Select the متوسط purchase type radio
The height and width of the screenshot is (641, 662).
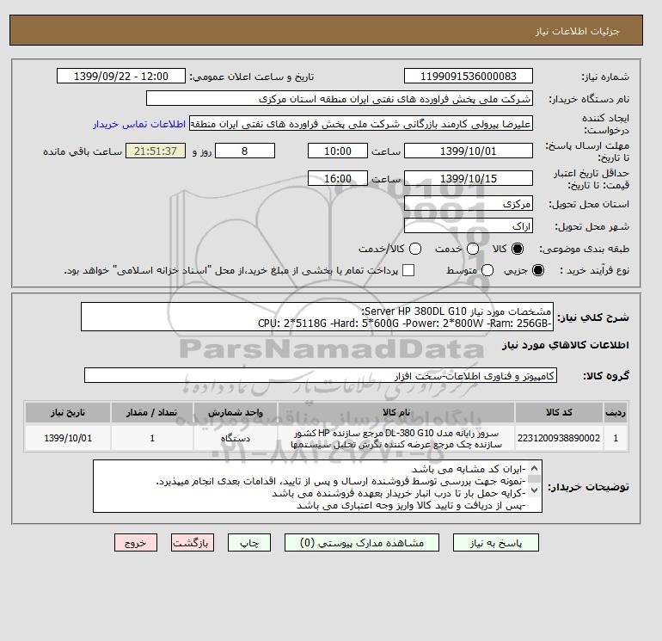coord(487,270)
